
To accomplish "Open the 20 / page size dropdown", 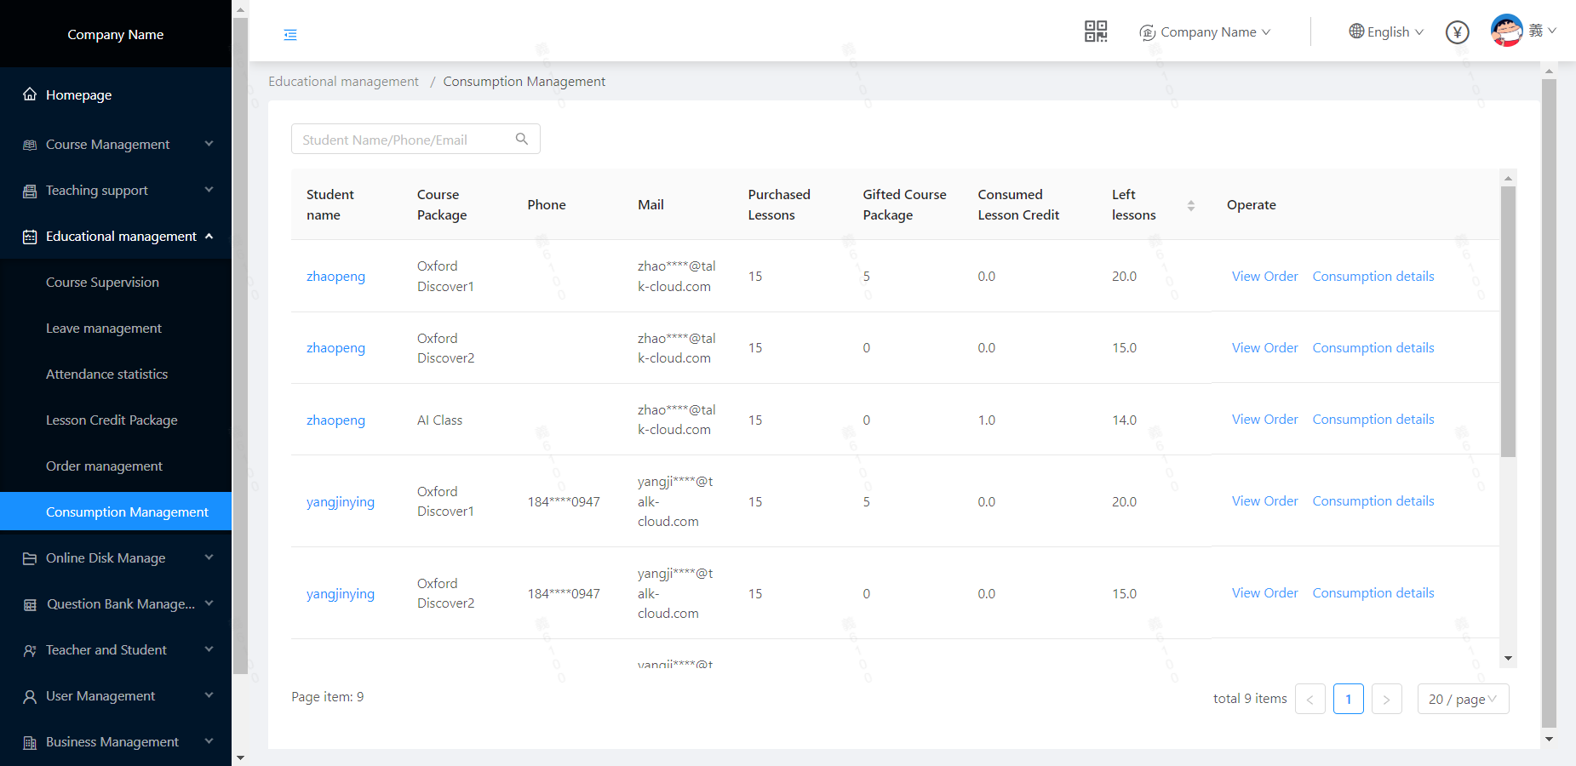I will tap(1462, 699).
